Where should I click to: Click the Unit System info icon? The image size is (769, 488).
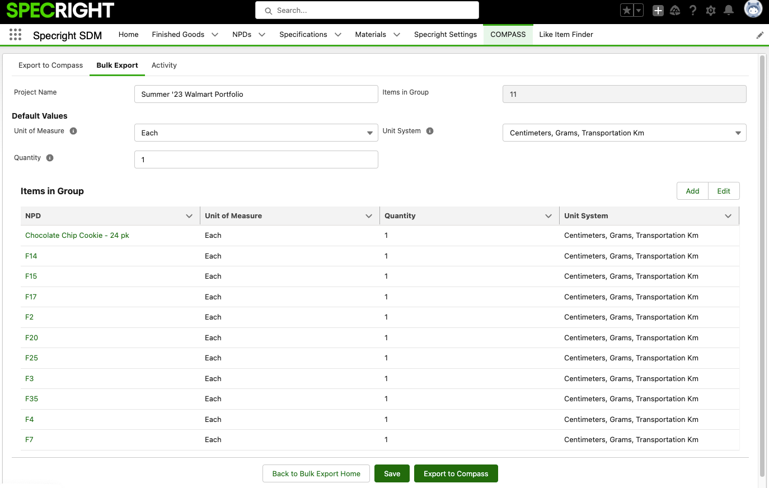430,131
